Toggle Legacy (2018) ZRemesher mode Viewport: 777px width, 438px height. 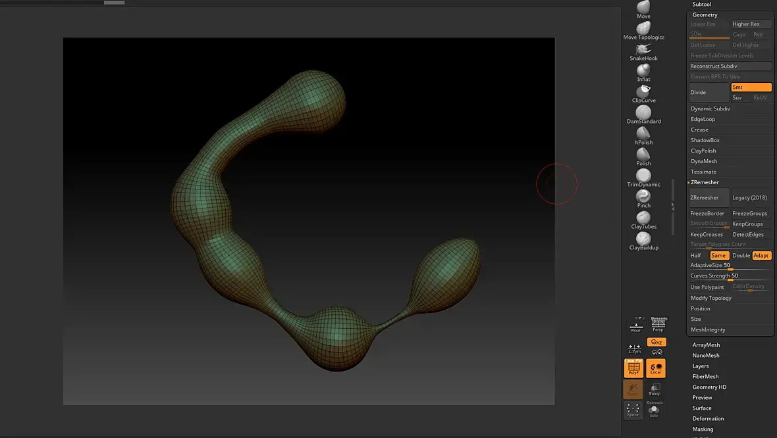[751, 197]
